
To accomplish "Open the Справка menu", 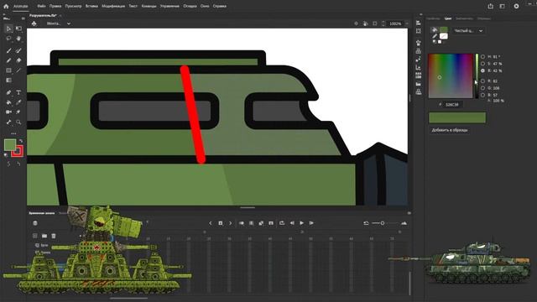I will pyautogui.click(x=220, y=6).
